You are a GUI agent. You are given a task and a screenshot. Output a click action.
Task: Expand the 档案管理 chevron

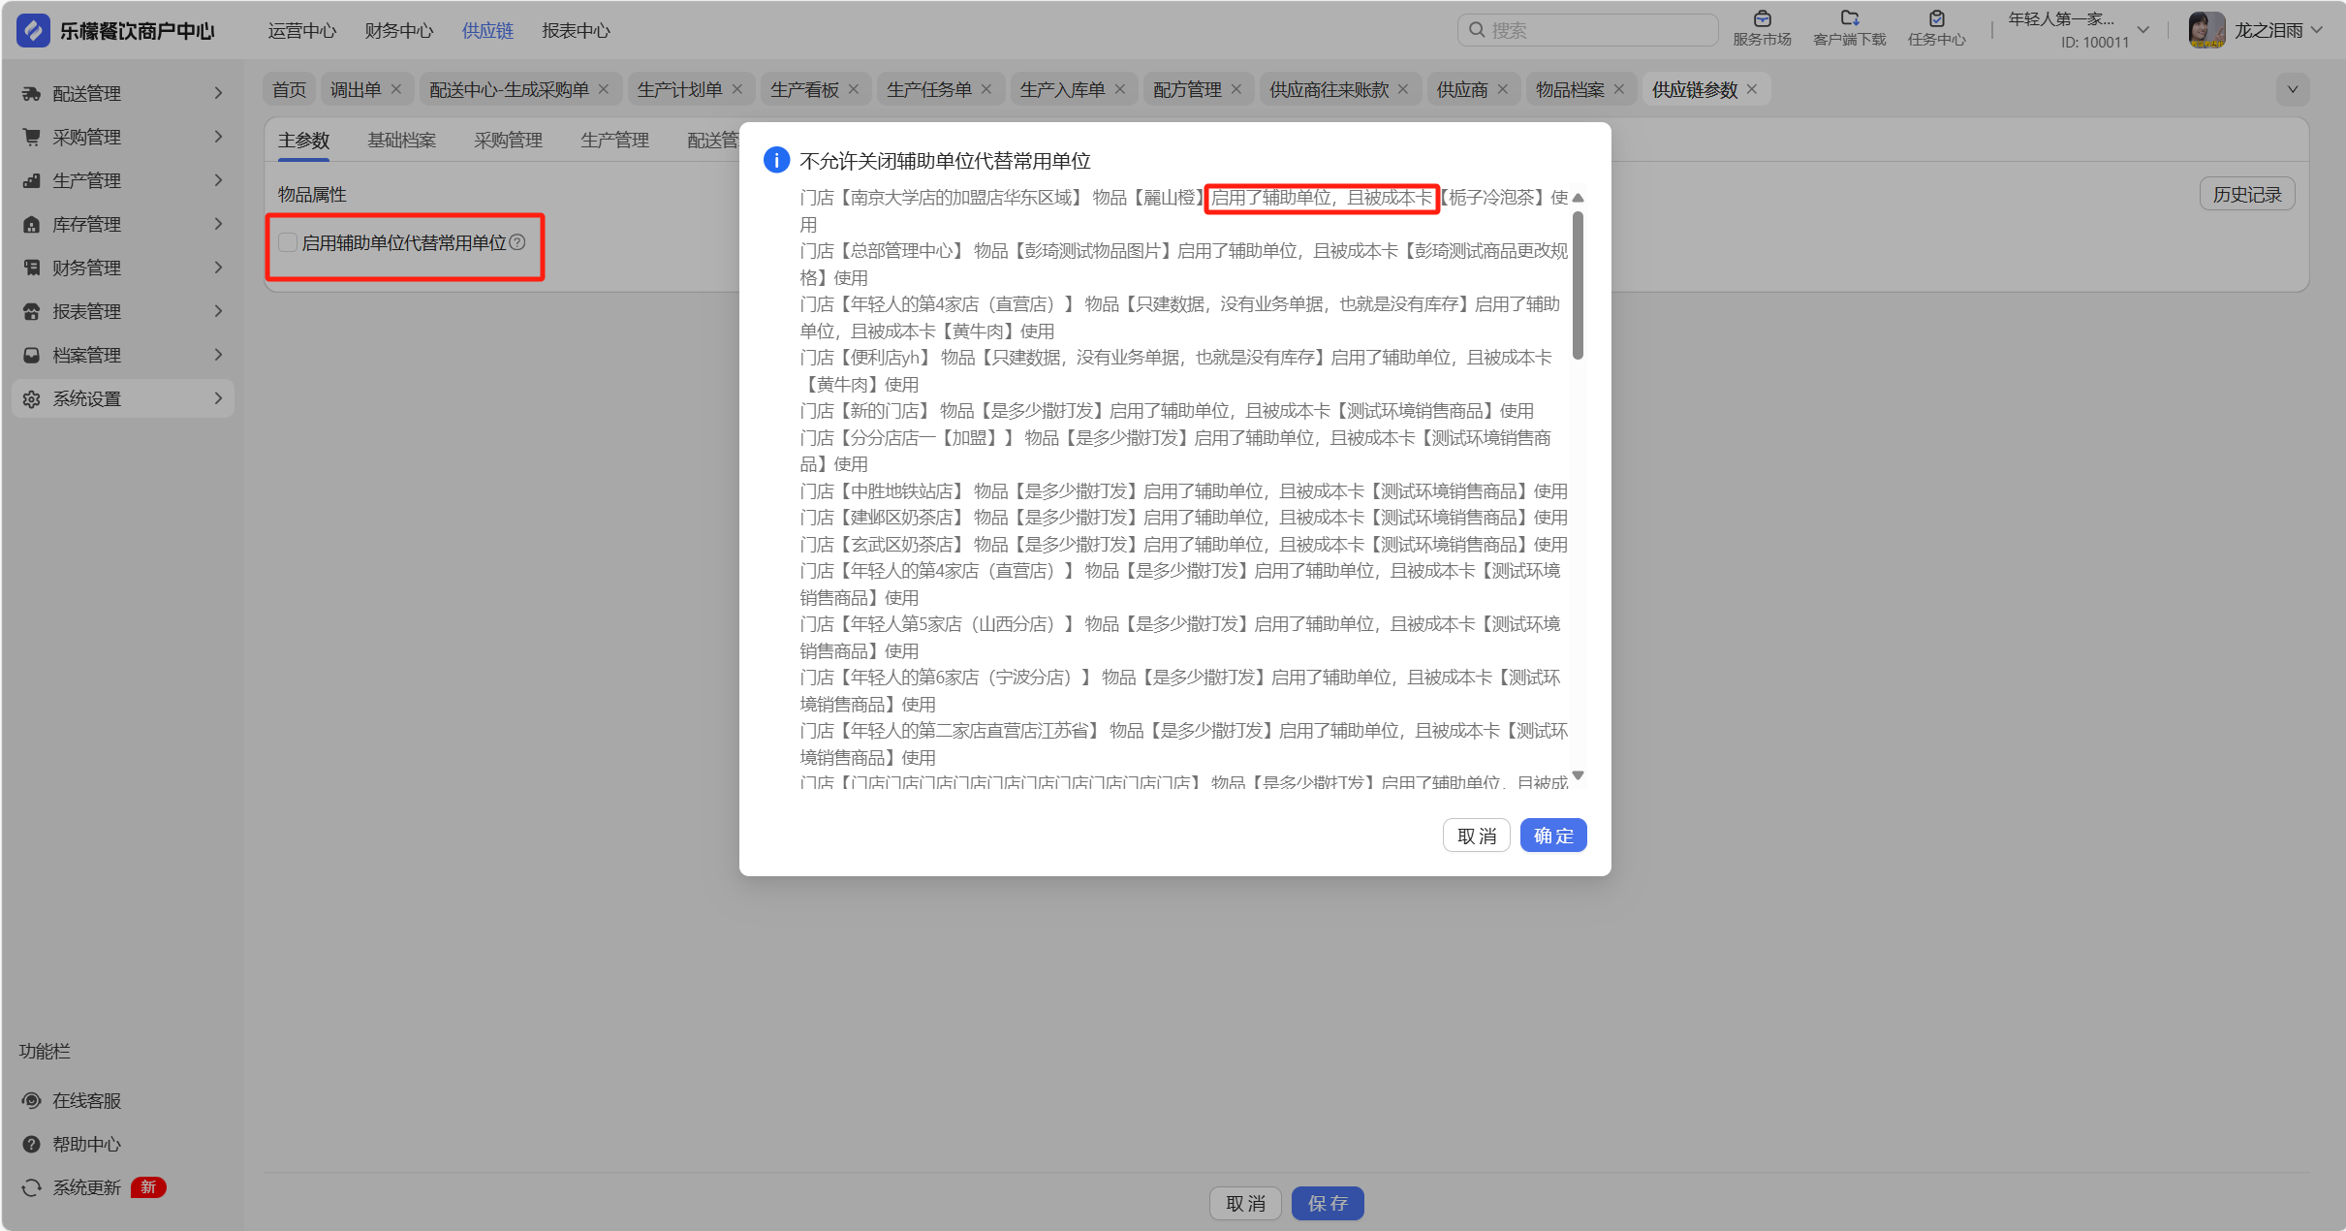click(x=218, y=355)
